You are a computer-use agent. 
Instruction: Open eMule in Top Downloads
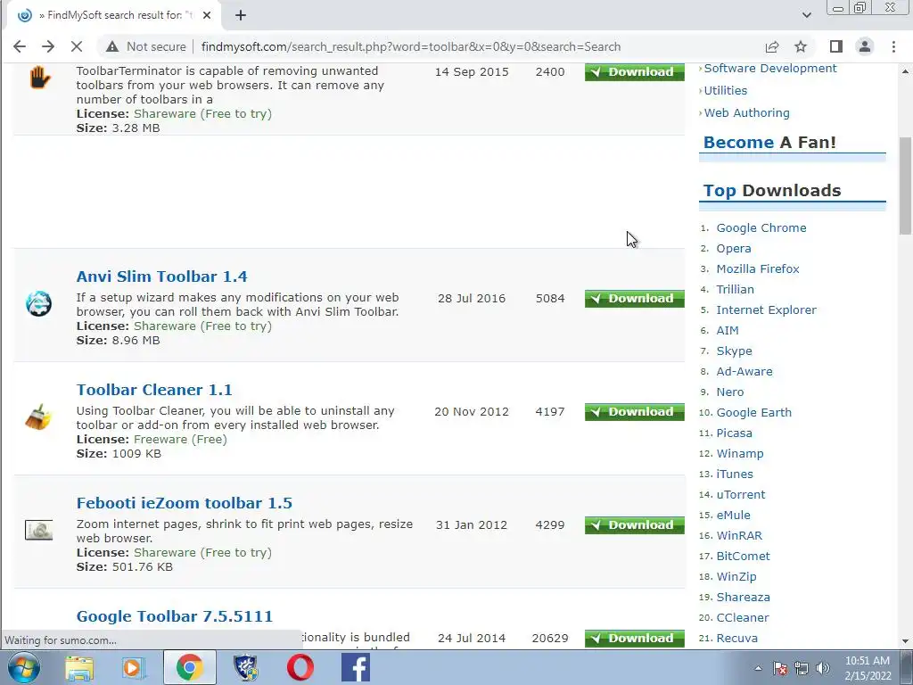coord(733,515)
